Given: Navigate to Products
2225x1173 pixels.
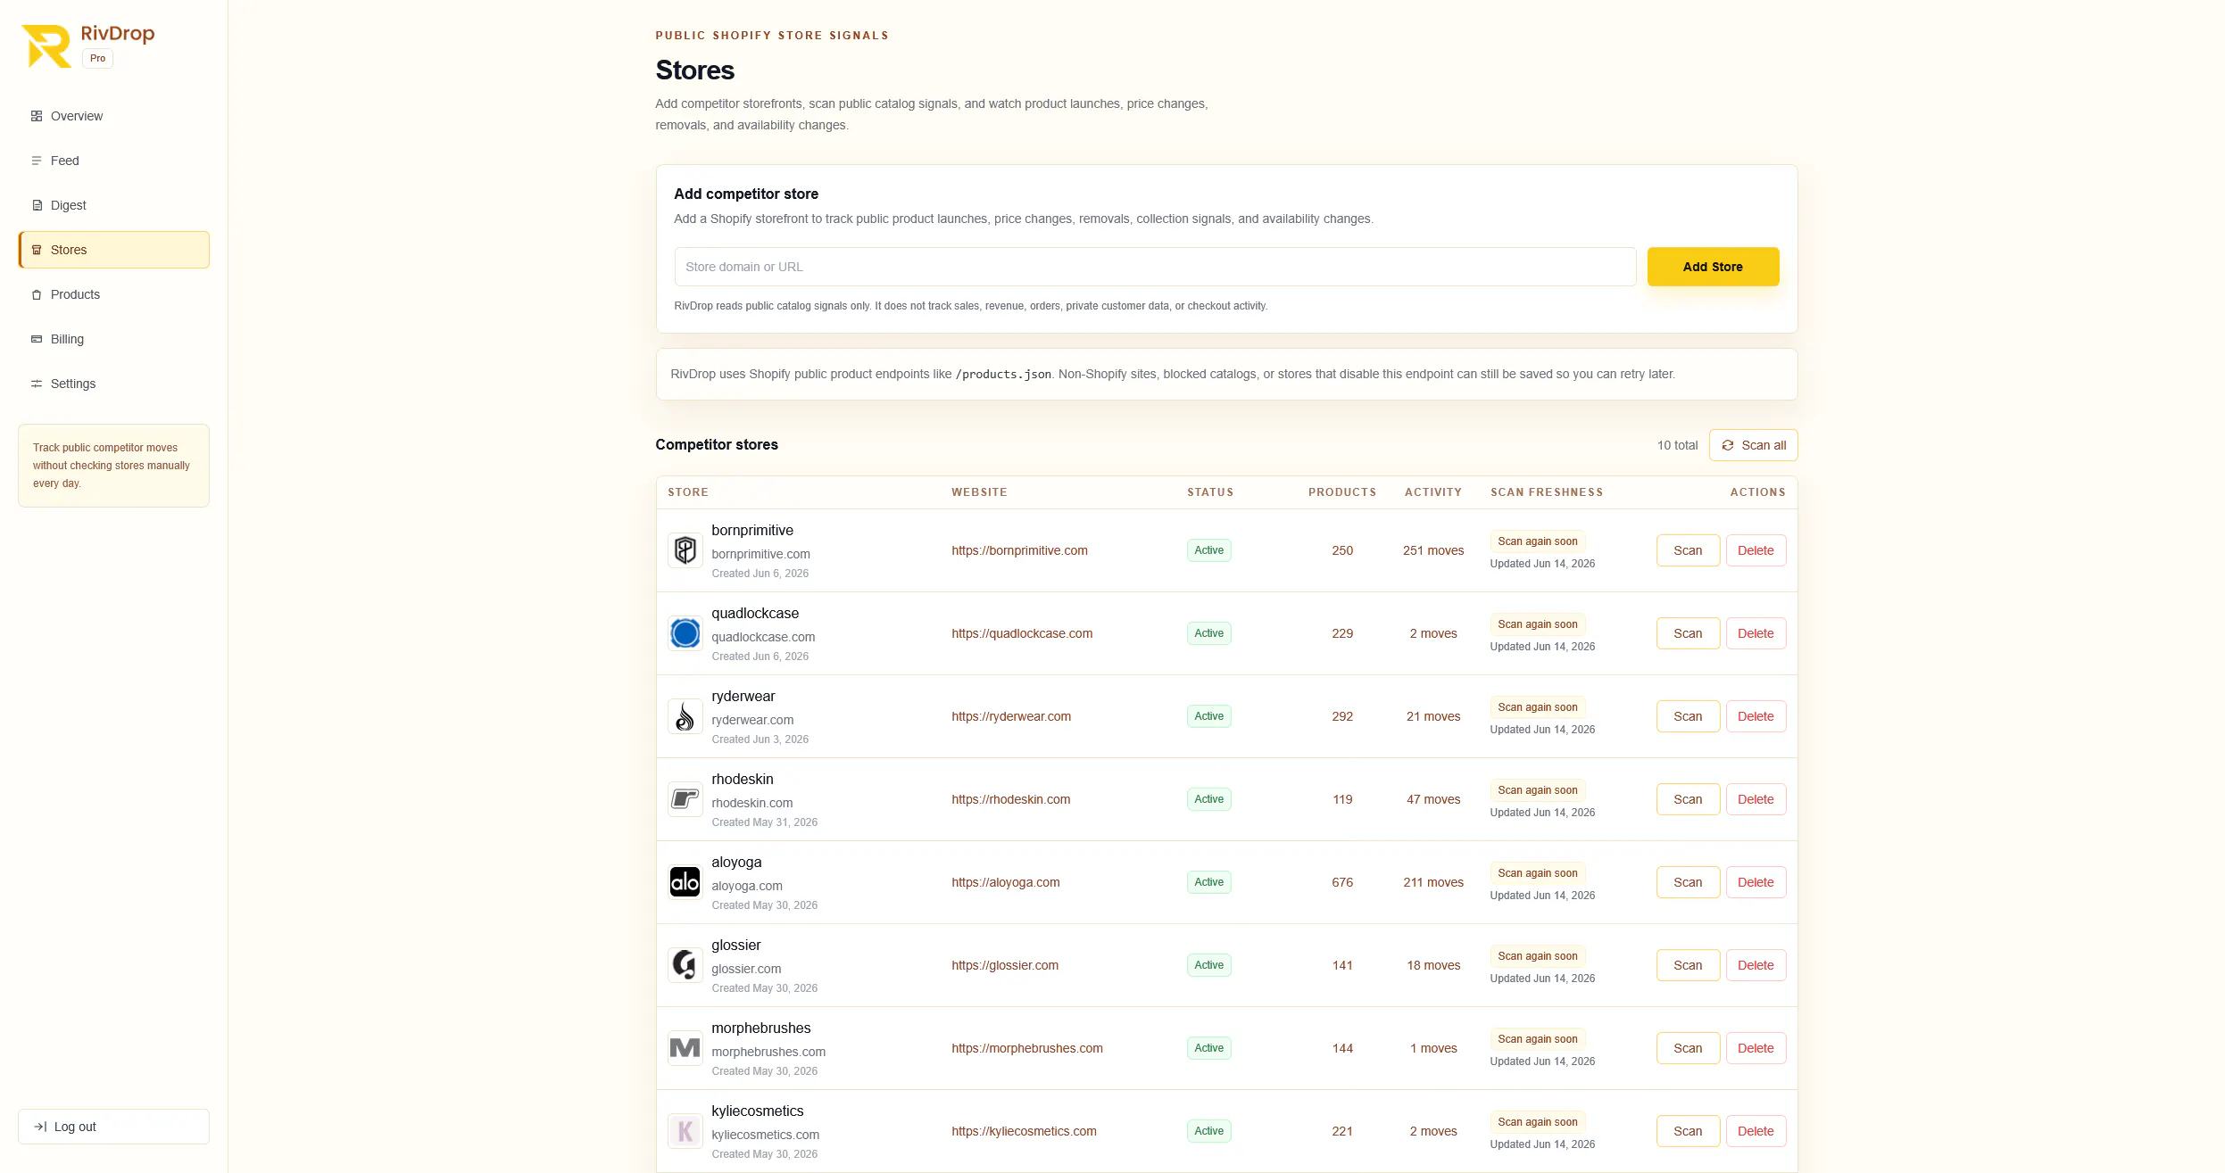Looking at the screenshot, I should click(x=114, y=294).
